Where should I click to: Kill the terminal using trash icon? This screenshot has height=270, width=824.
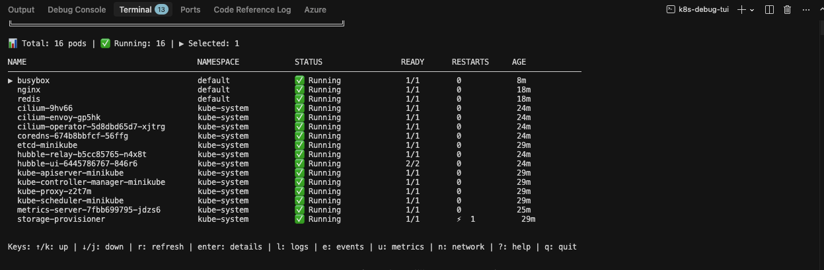(787, 10)
